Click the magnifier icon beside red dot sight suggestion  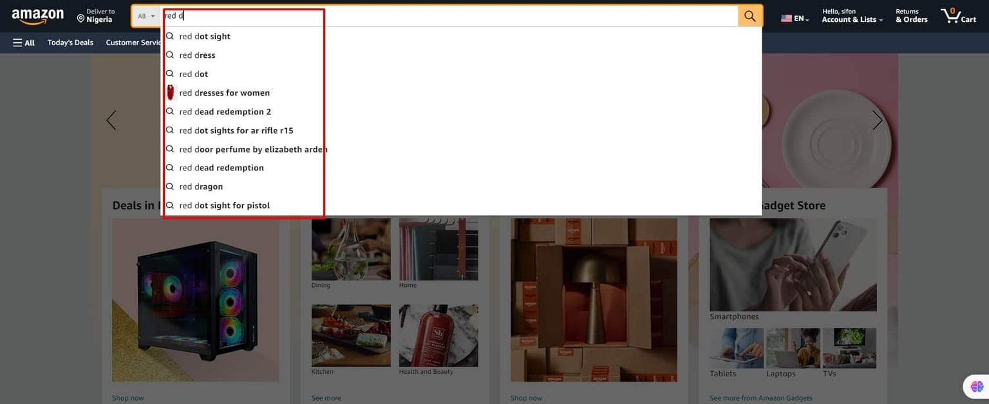169,36
